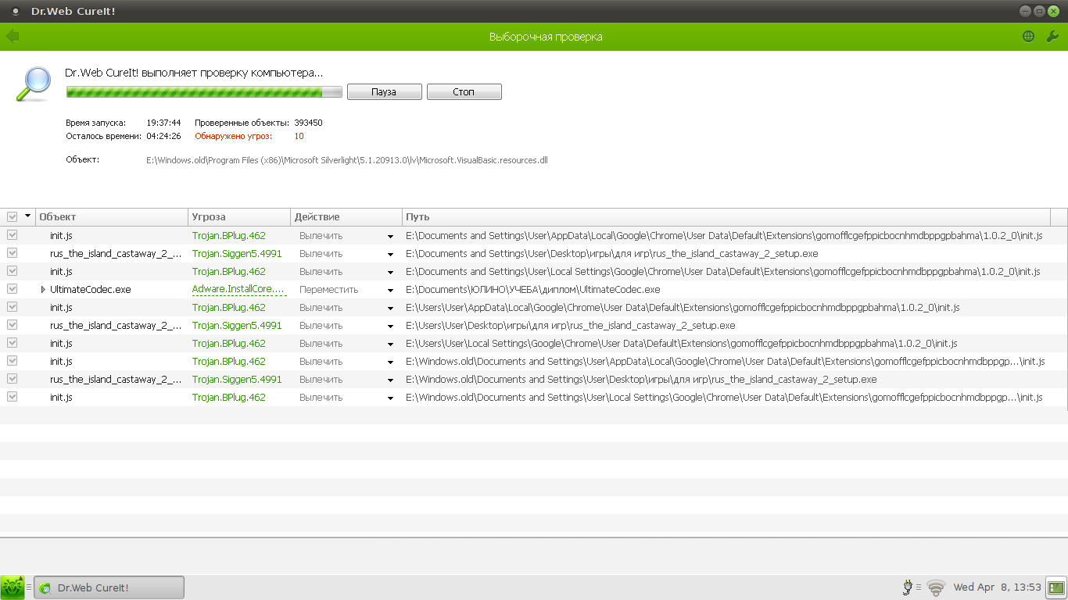Toggle checkbox for first init.js row
This screenshot has width=1068, height=600.
(13, 235)
